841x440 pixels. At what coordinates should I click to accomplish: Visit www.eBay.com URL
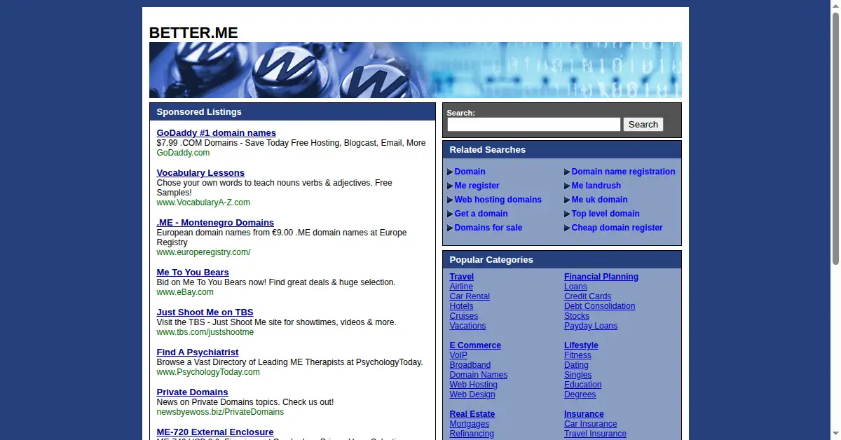(185, 292)
